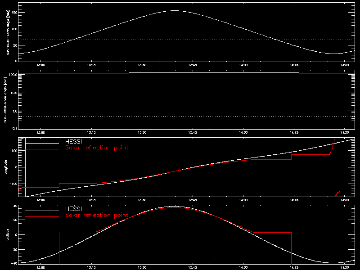The height and width of the screenshot is (270, 360).
Task: Click 14:00 time label under Sun-HESSI-Earth plot
Action: (x=243, y=65)
